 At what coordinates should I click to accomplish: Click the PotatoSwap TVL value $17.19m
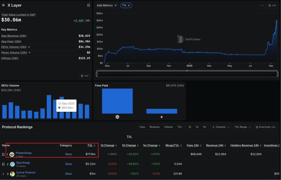point(91,154)
